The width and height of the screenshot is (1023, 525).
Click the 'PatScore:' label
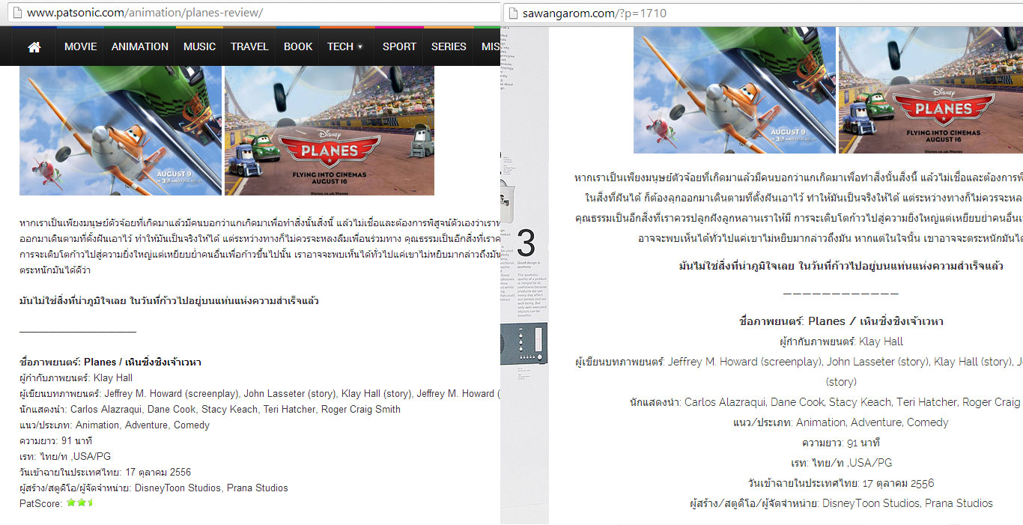tap(41, 504)
